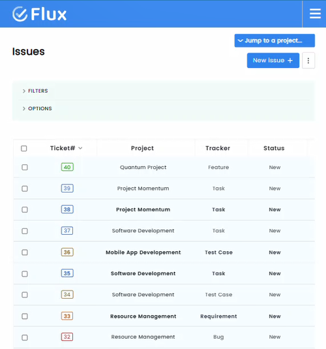Click the Tracker column header

[x=218, y=148]
